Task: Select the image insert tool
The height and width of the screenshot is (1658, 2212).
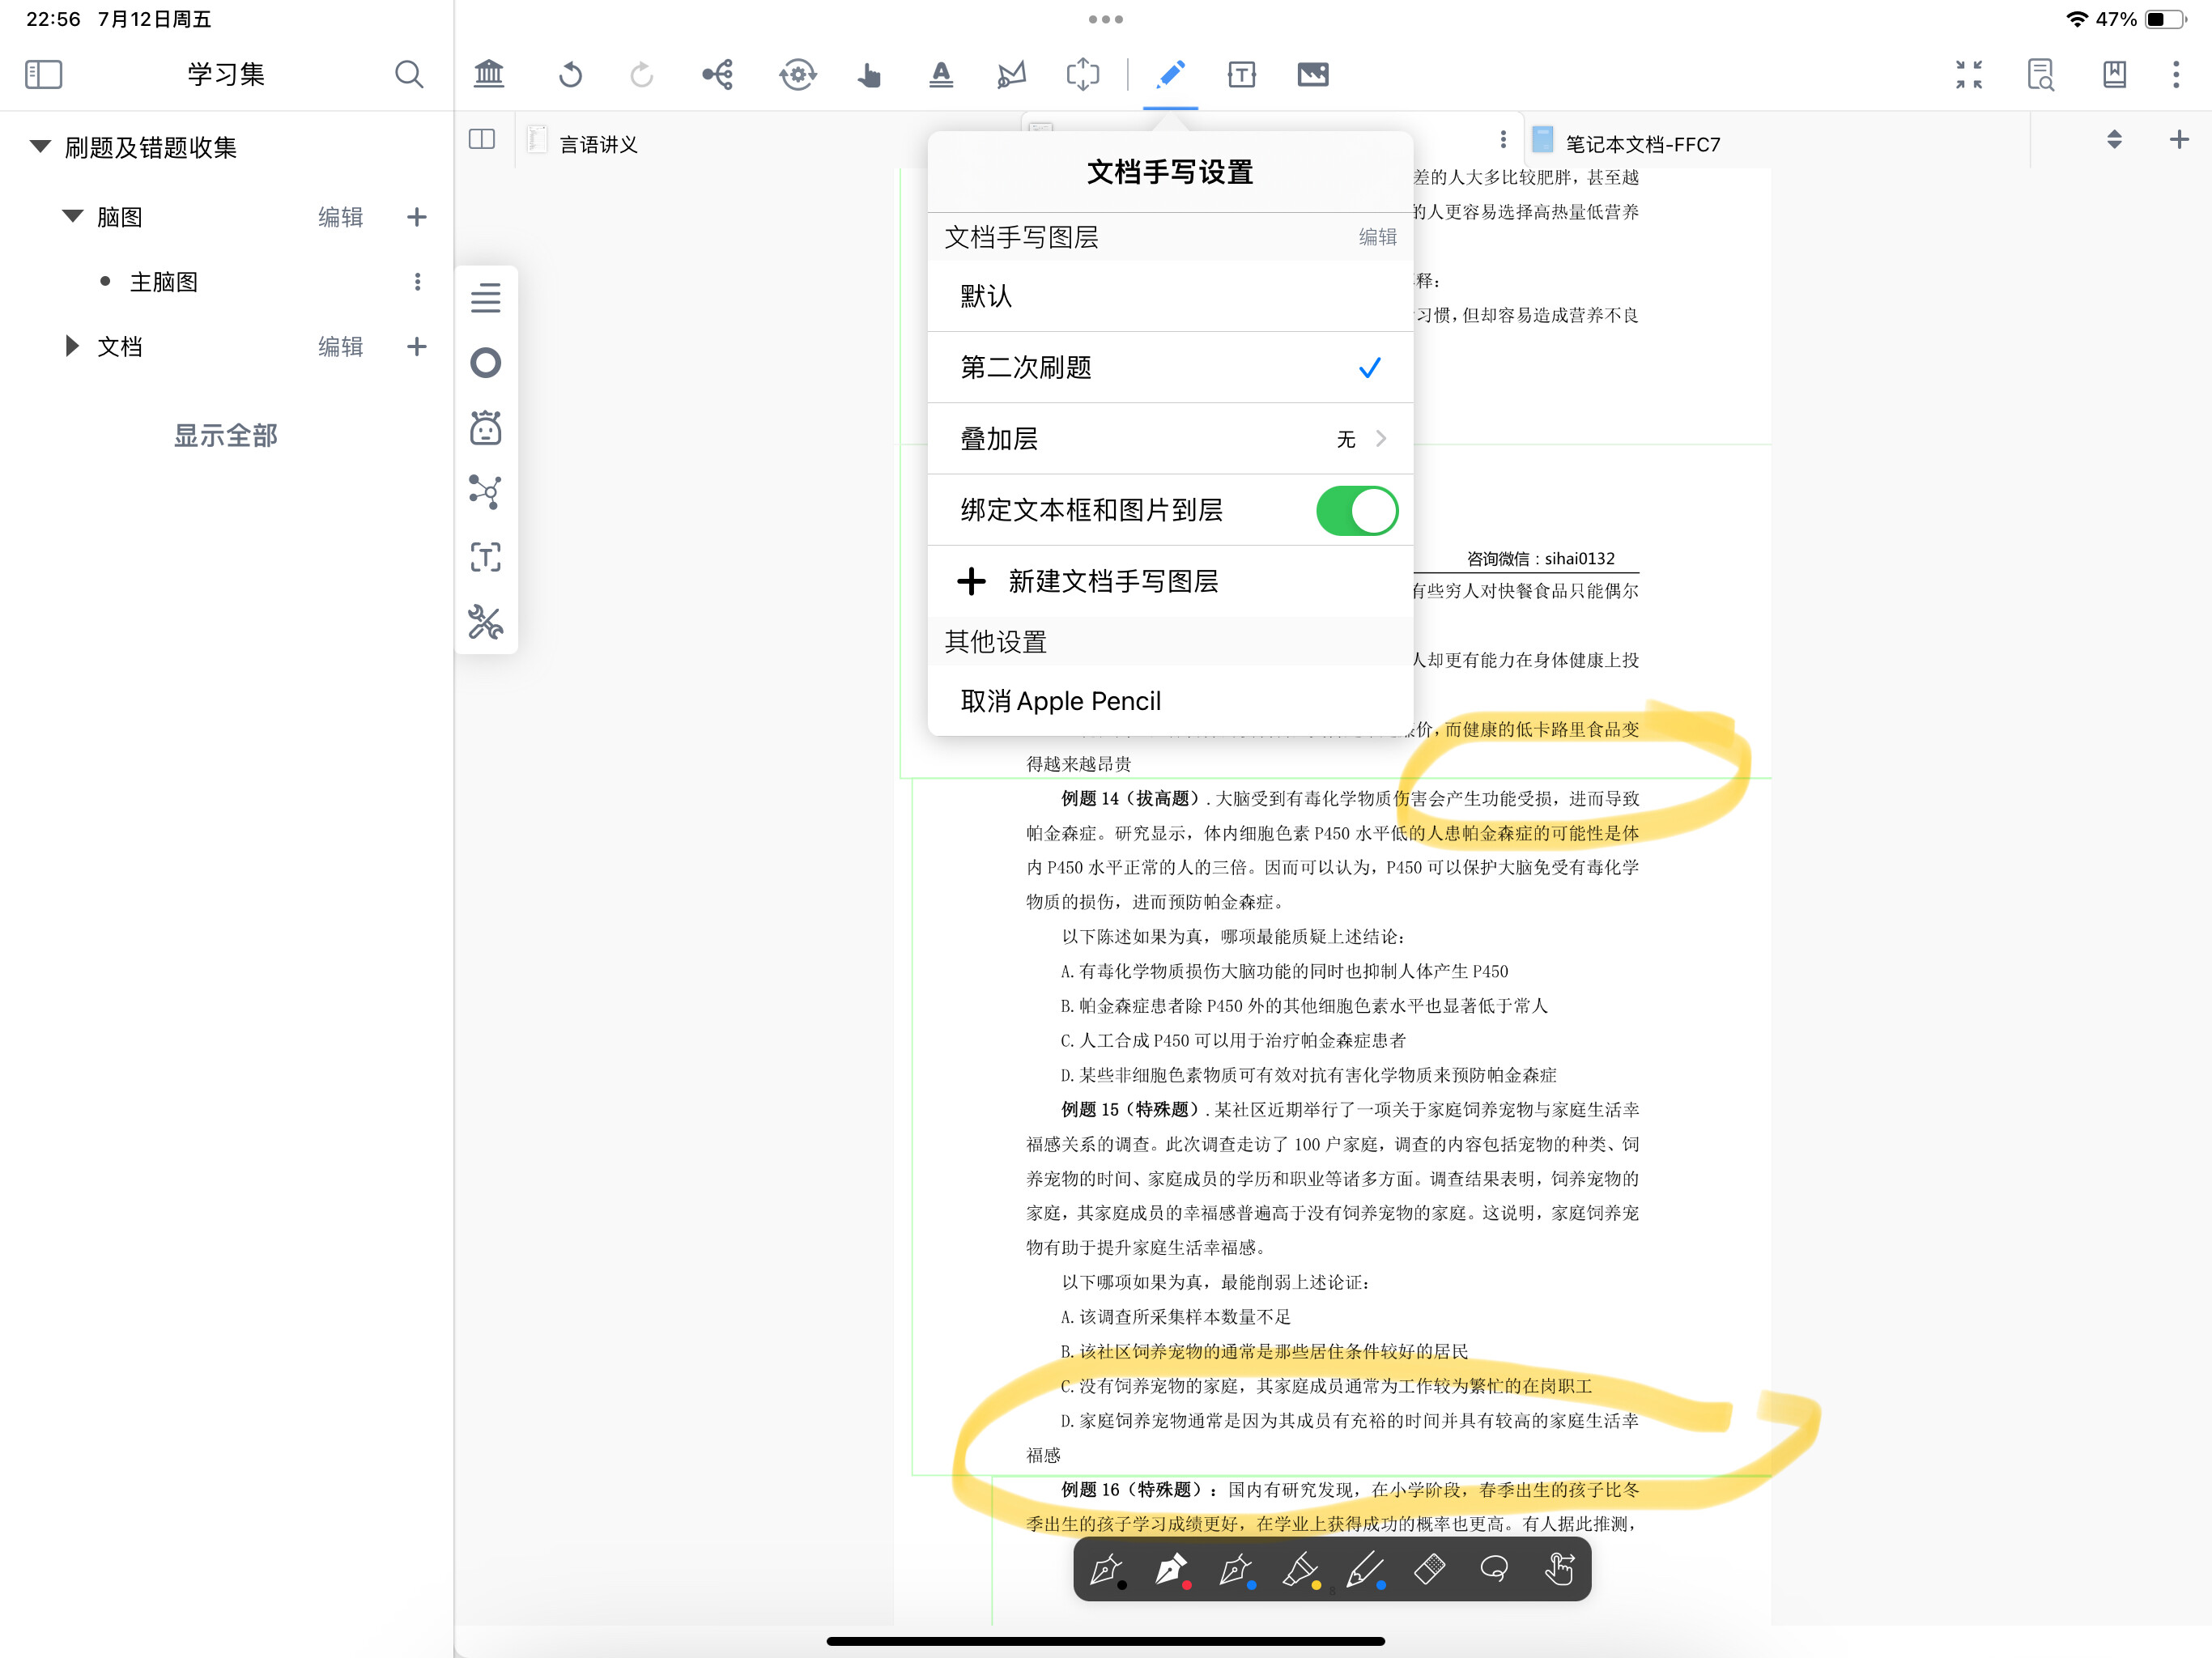Action: pos(1312,74)
